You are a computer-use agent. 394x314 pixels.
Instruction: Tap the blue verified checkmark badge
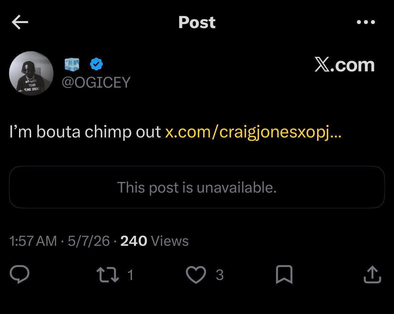point(96,64)
